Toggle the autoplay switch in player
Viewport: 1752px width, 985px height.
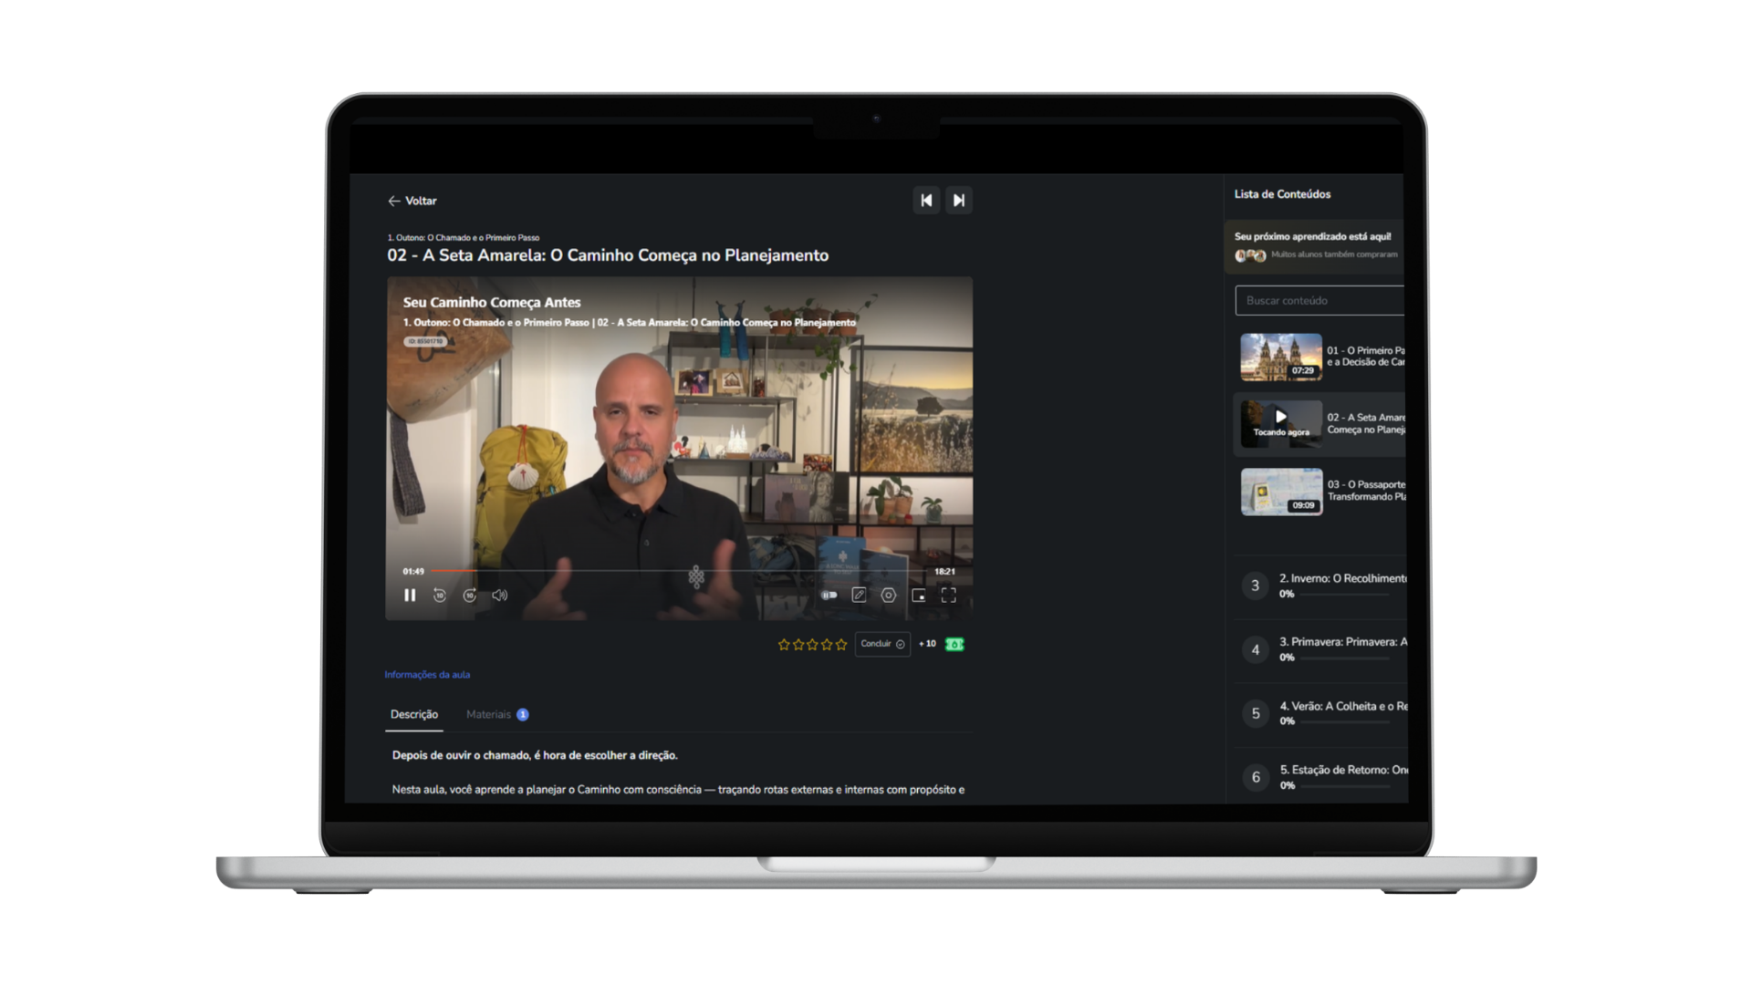point(829,595)
